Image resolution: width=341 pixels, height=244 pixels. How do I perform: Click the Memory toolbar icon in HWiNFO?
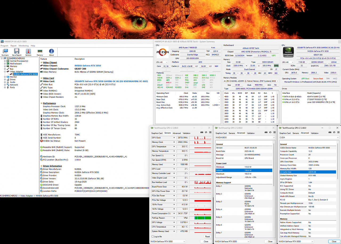tap(40, 52)
